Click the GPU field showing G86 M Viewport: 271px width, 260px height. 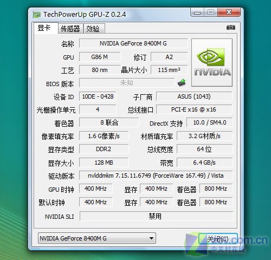coord(100,57)
